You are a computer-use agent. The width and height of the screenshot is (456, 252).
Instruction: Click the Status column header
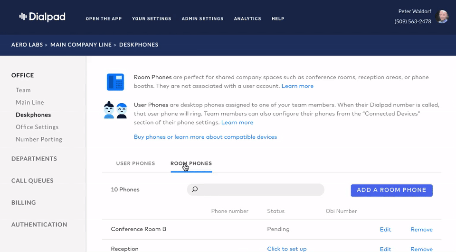(275, 211)
